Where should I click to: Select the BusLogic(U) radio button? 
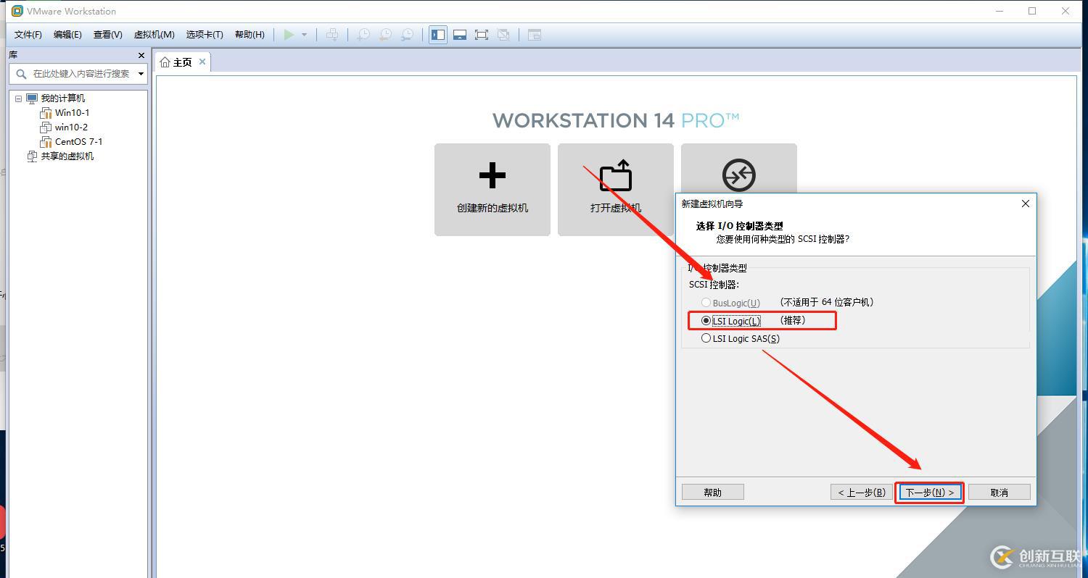[x=706, y=302]
